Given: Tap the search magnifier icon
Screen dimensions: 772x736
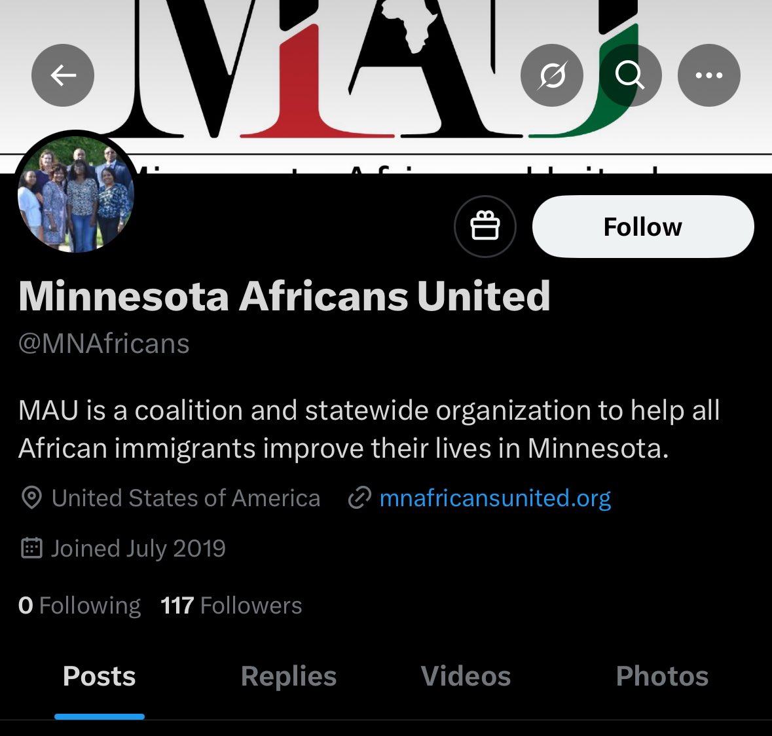Looking at the screenshot, I should click(630, 75).
